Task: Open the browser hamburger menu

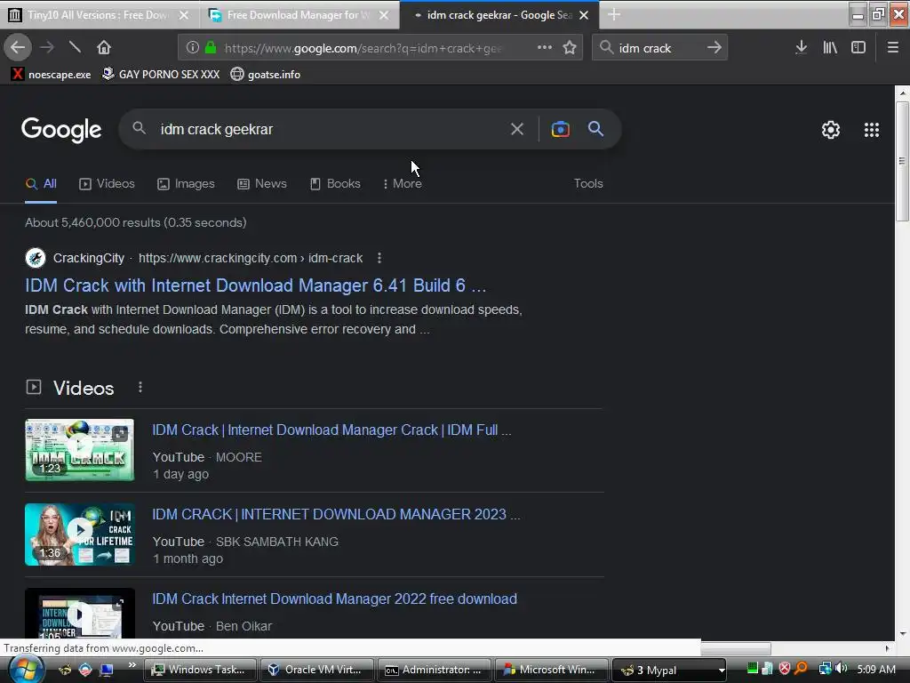Action: (x=892, y=48)
